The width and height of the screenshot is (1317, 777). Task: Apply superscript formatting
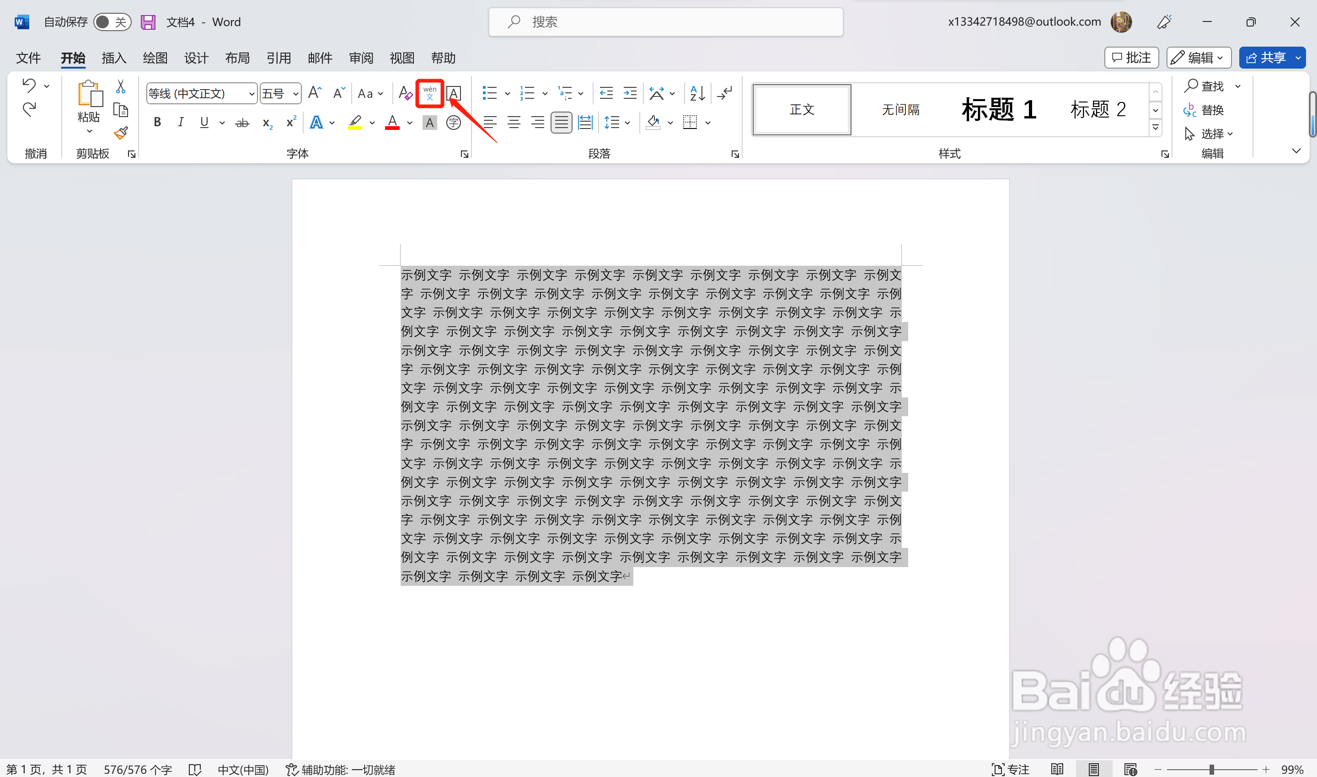(291, 122)
